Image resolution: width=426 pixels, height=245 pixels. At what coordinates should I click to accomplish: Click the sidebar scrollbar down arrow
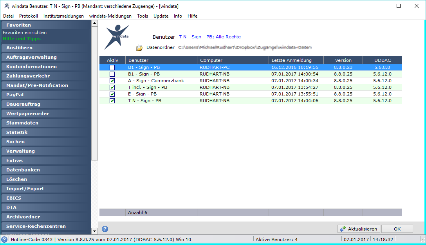point(94,231)
